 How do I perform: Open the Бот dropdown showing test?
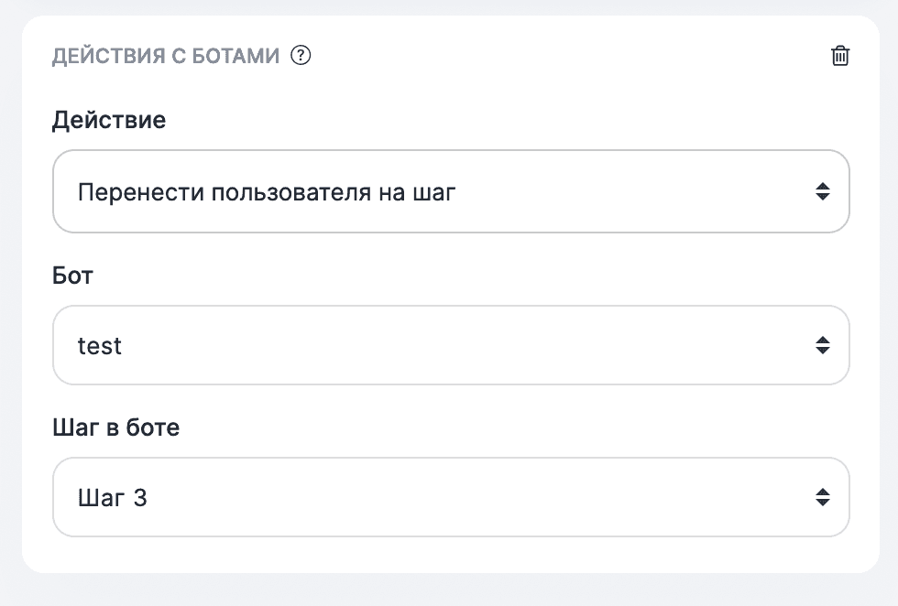451,345
